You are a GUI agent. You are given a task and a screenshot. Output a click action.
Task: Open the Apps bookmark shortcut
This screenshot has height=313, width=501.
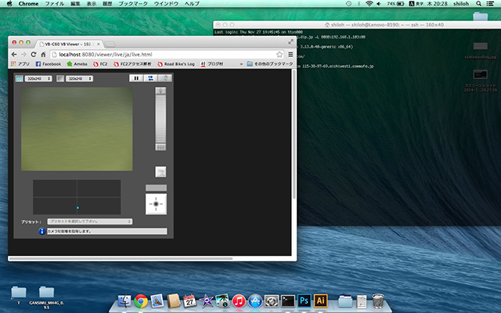20,64
